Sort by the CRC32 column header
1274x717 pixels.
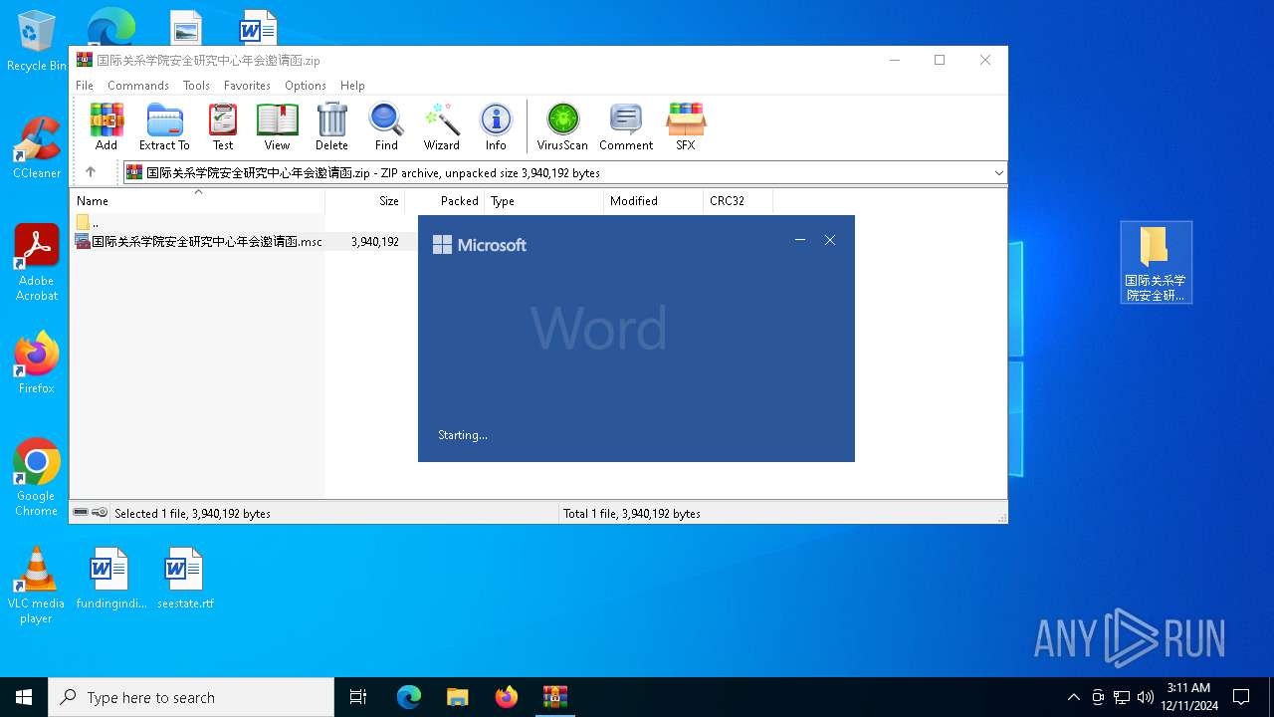point(738,200)
